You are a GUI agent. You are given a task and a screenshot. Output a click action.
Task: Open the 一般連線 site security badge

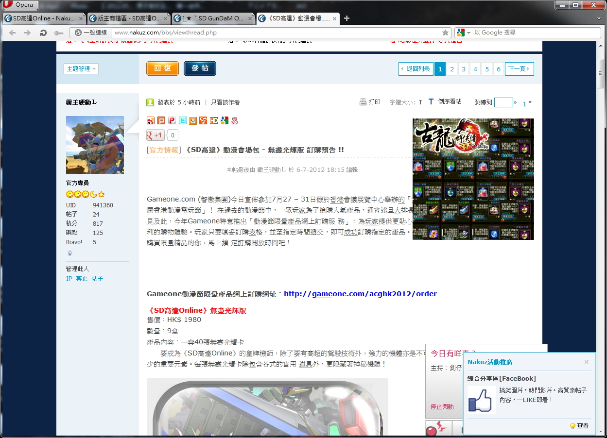90,33
